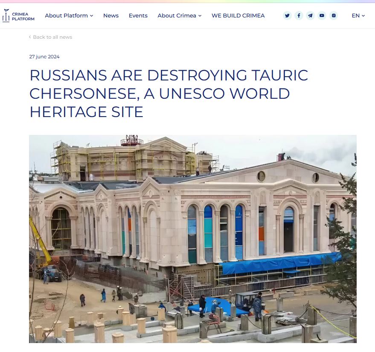Click the article headline about Tauric Chersonese

coord(169,94)
